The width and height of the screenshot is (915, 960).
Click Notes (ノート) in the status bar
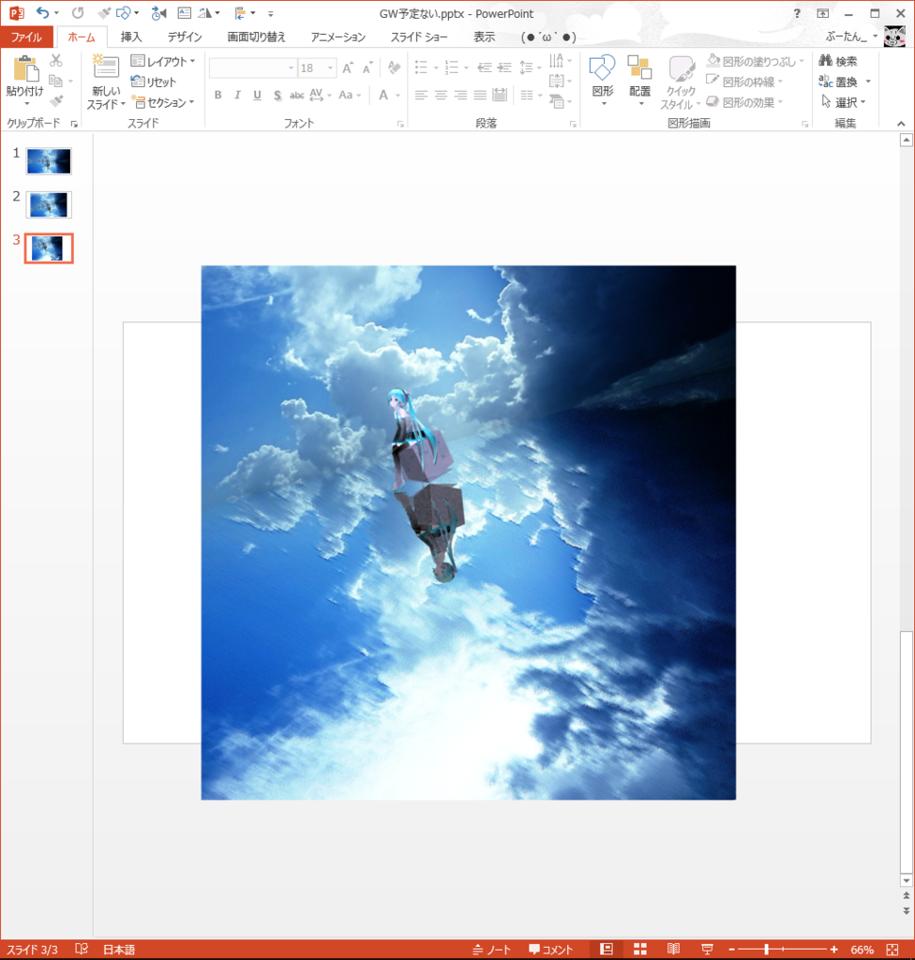(x=492, y=950)
